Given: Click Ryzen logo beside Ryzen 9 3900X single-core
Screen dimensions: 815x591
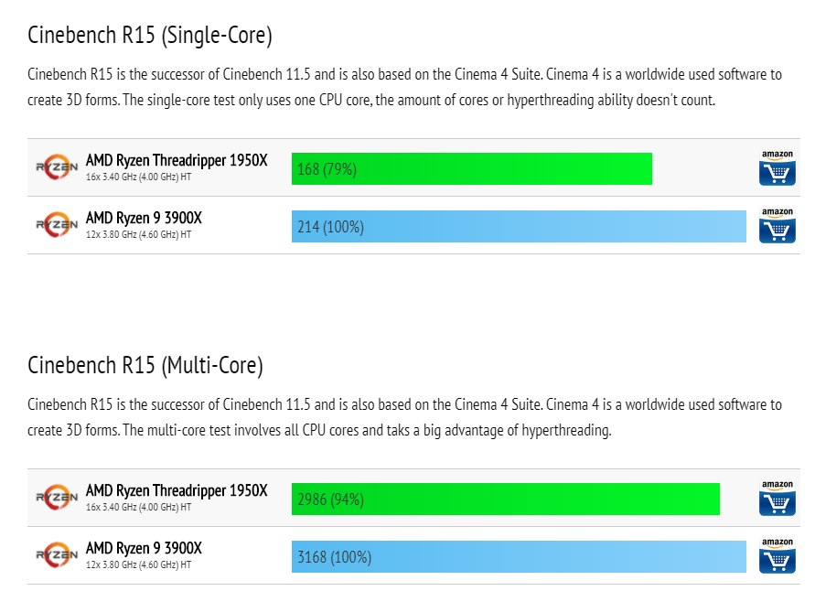Looking at the screenshot, I should point(57,224).
